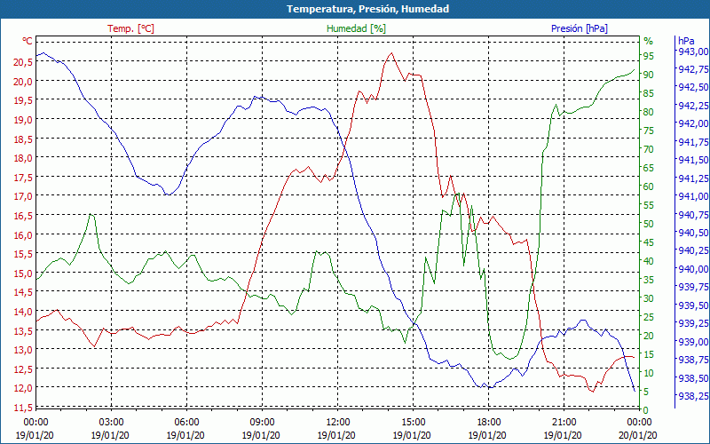The image size is (710, 444).
Task: Click the 'Temperatura, Presión, Humedad' chart title
Action: tap(367, 9)
